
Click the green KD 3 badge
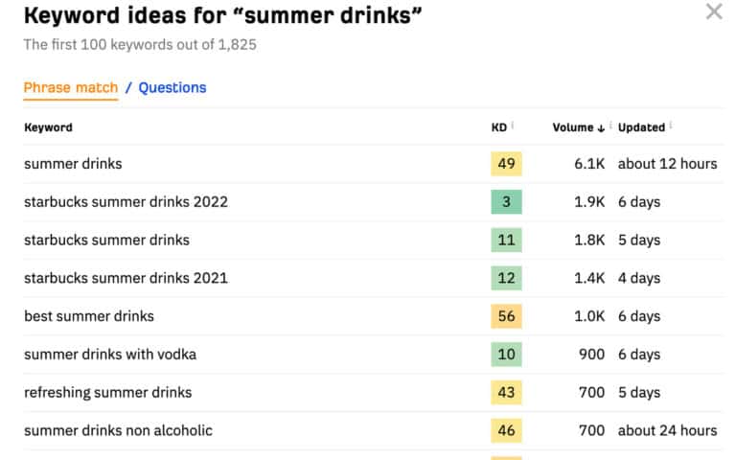point(506,202)
